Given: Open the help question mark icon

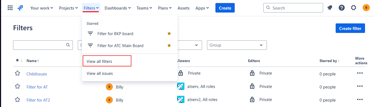Looking at the screenshot, I should pyautogui.click(x=342, y=8).
